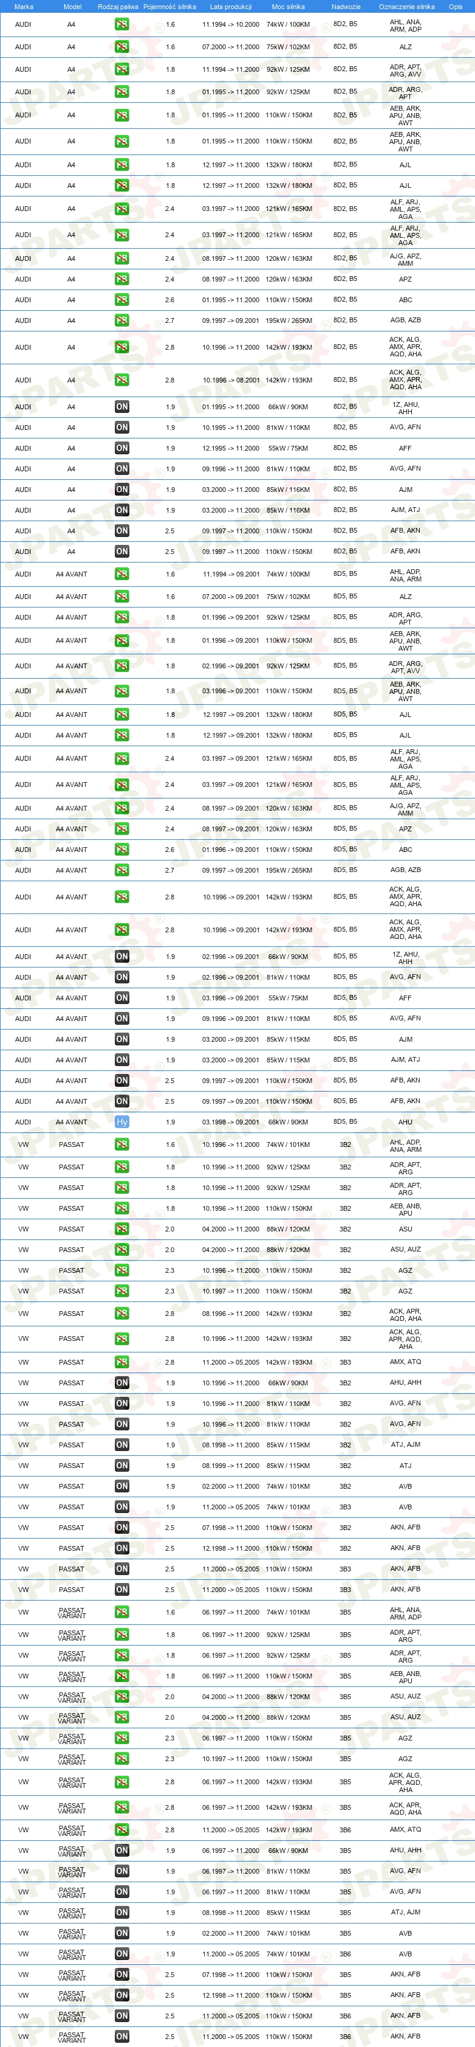Click engine code 'AHU' in the hybrid row
475x2047 pixels.
pos(405,1122)
